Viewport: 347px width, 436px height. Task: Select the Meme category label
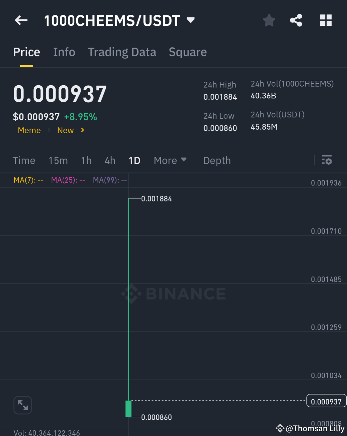click(29, 130)
